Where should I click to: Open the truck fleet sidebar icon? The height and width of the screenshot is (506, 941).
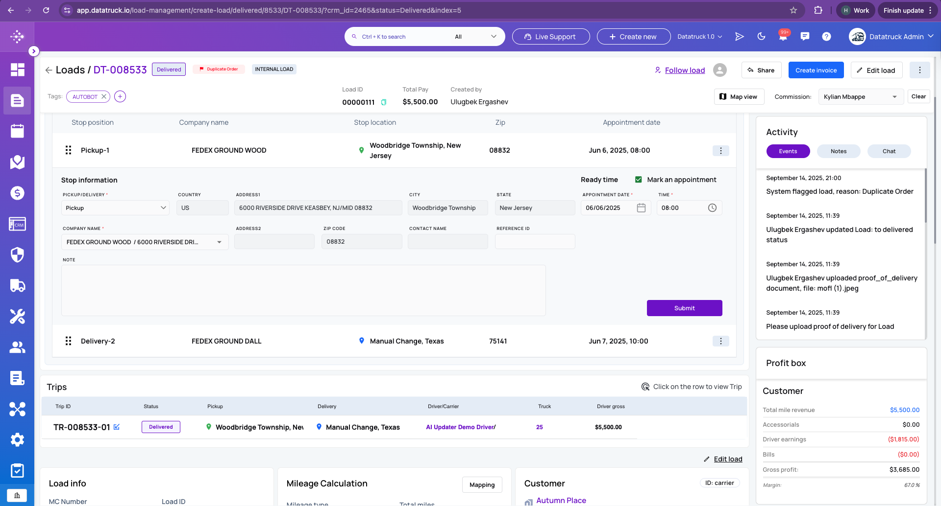[17, 285]
